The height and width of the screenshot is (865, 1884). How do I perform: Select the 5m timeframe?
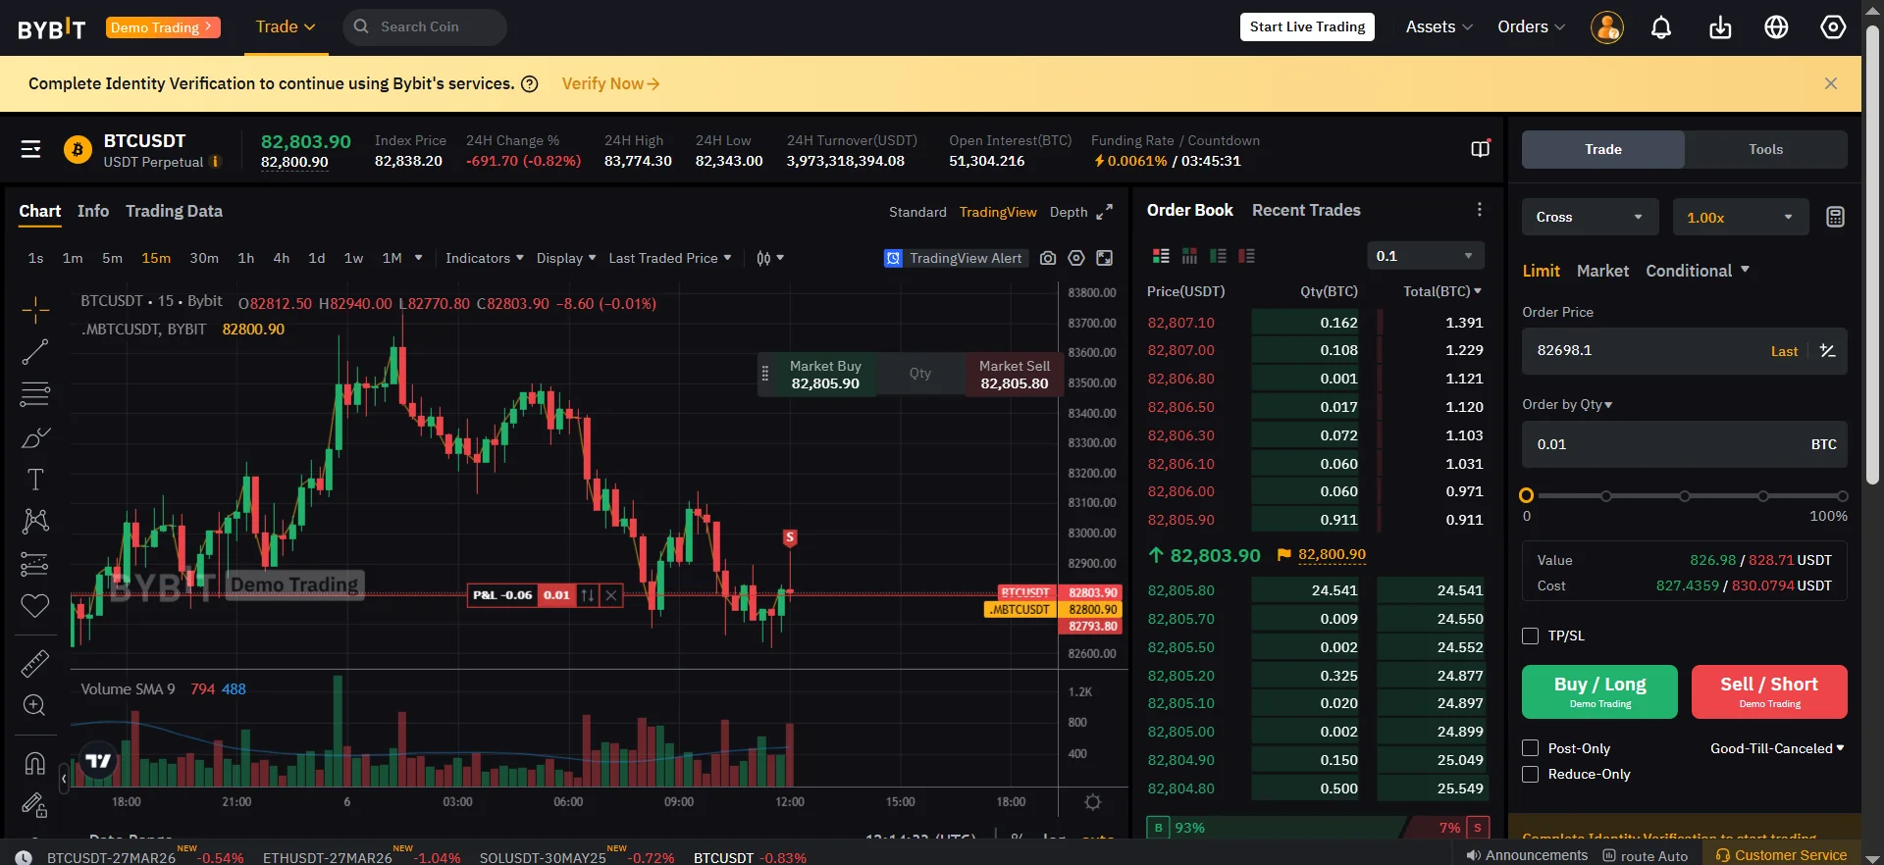pyautogui.click(x=113, y=258)
